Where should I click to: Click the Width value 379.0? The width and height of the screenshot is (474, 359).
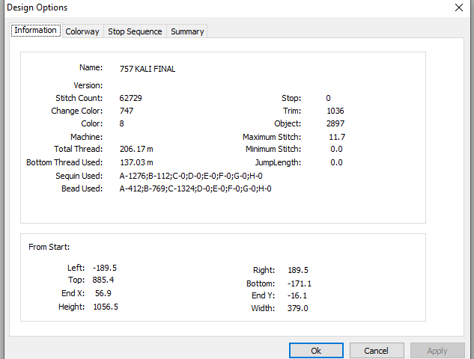pos(298,308)
